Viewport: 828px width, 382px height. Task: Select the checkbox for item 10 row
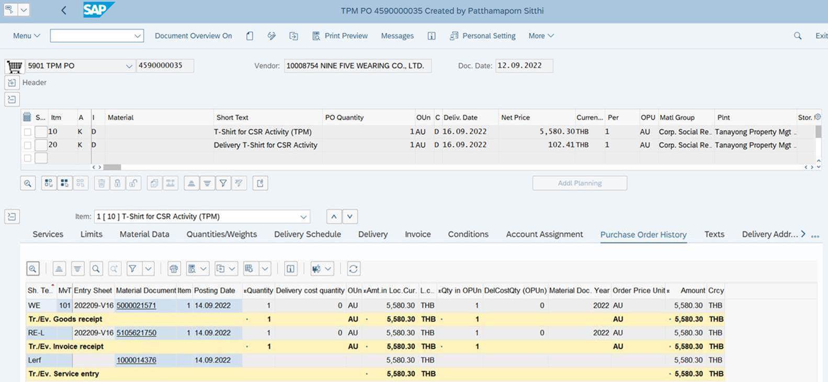point(28,132)
